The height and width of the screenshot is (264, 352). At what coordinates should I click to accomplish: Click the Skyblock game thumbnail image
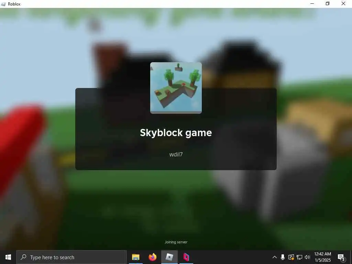[x=176, y=88]
